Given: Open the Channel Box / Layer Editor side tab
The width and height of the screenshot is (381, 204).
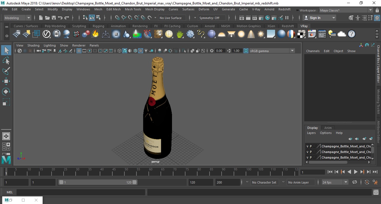Looking at the screenshot, I should [x=378, y=64].
